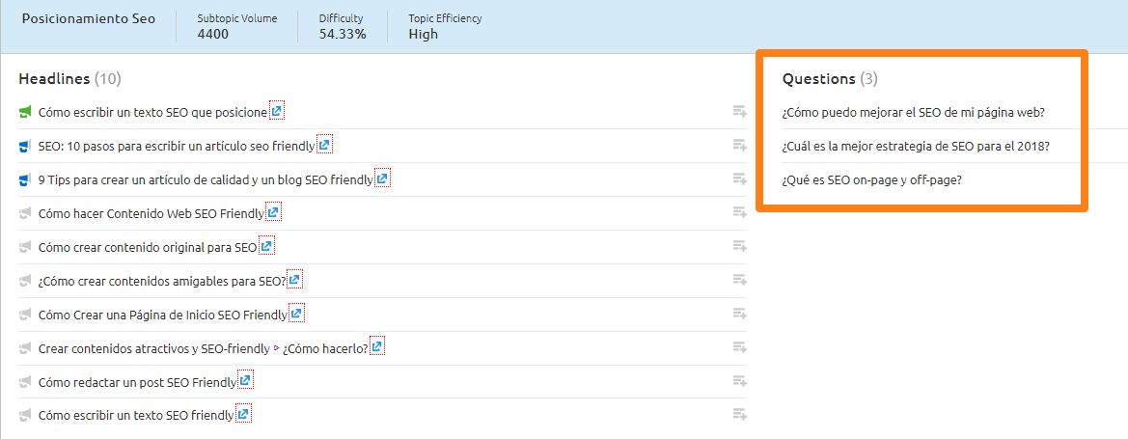Select question '¿Cuál es la mejor estrategia de SEO para el 2018?'
The height and width of the screenshot is (439, 1128).
coord(916,146)
